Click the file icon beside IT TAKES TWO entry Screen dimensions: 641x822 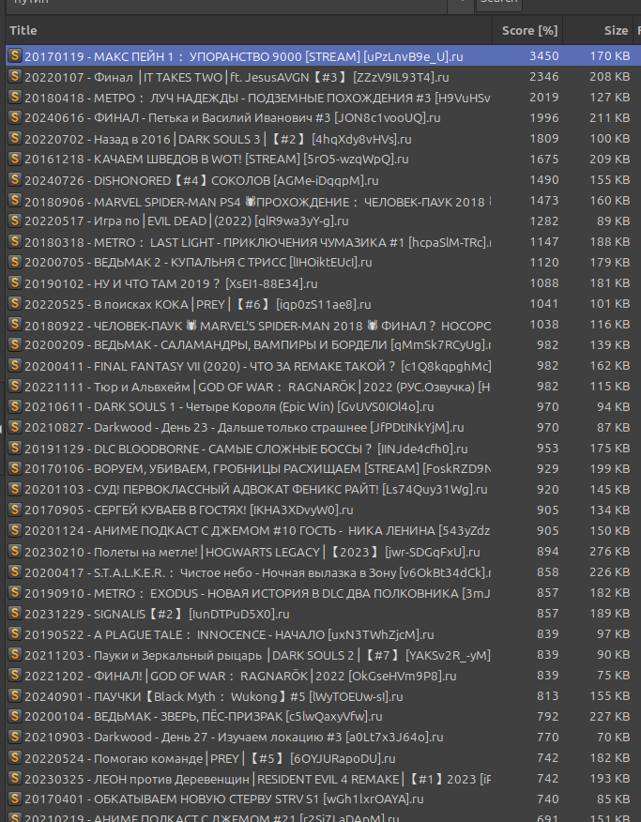(15, 77)
